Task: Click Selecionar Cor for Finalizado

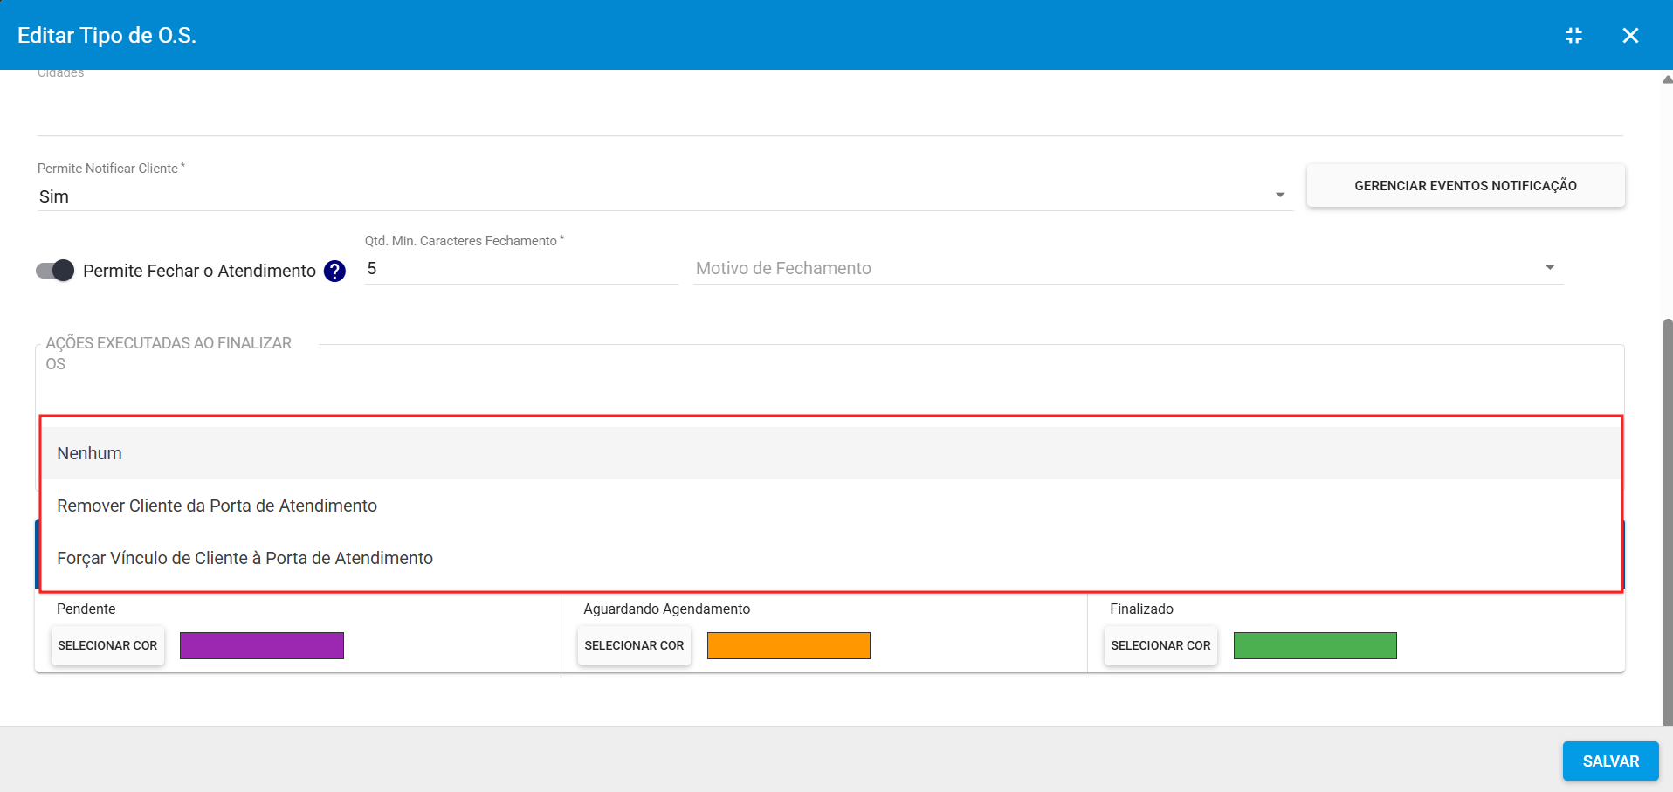Action: click(1160, 646)
